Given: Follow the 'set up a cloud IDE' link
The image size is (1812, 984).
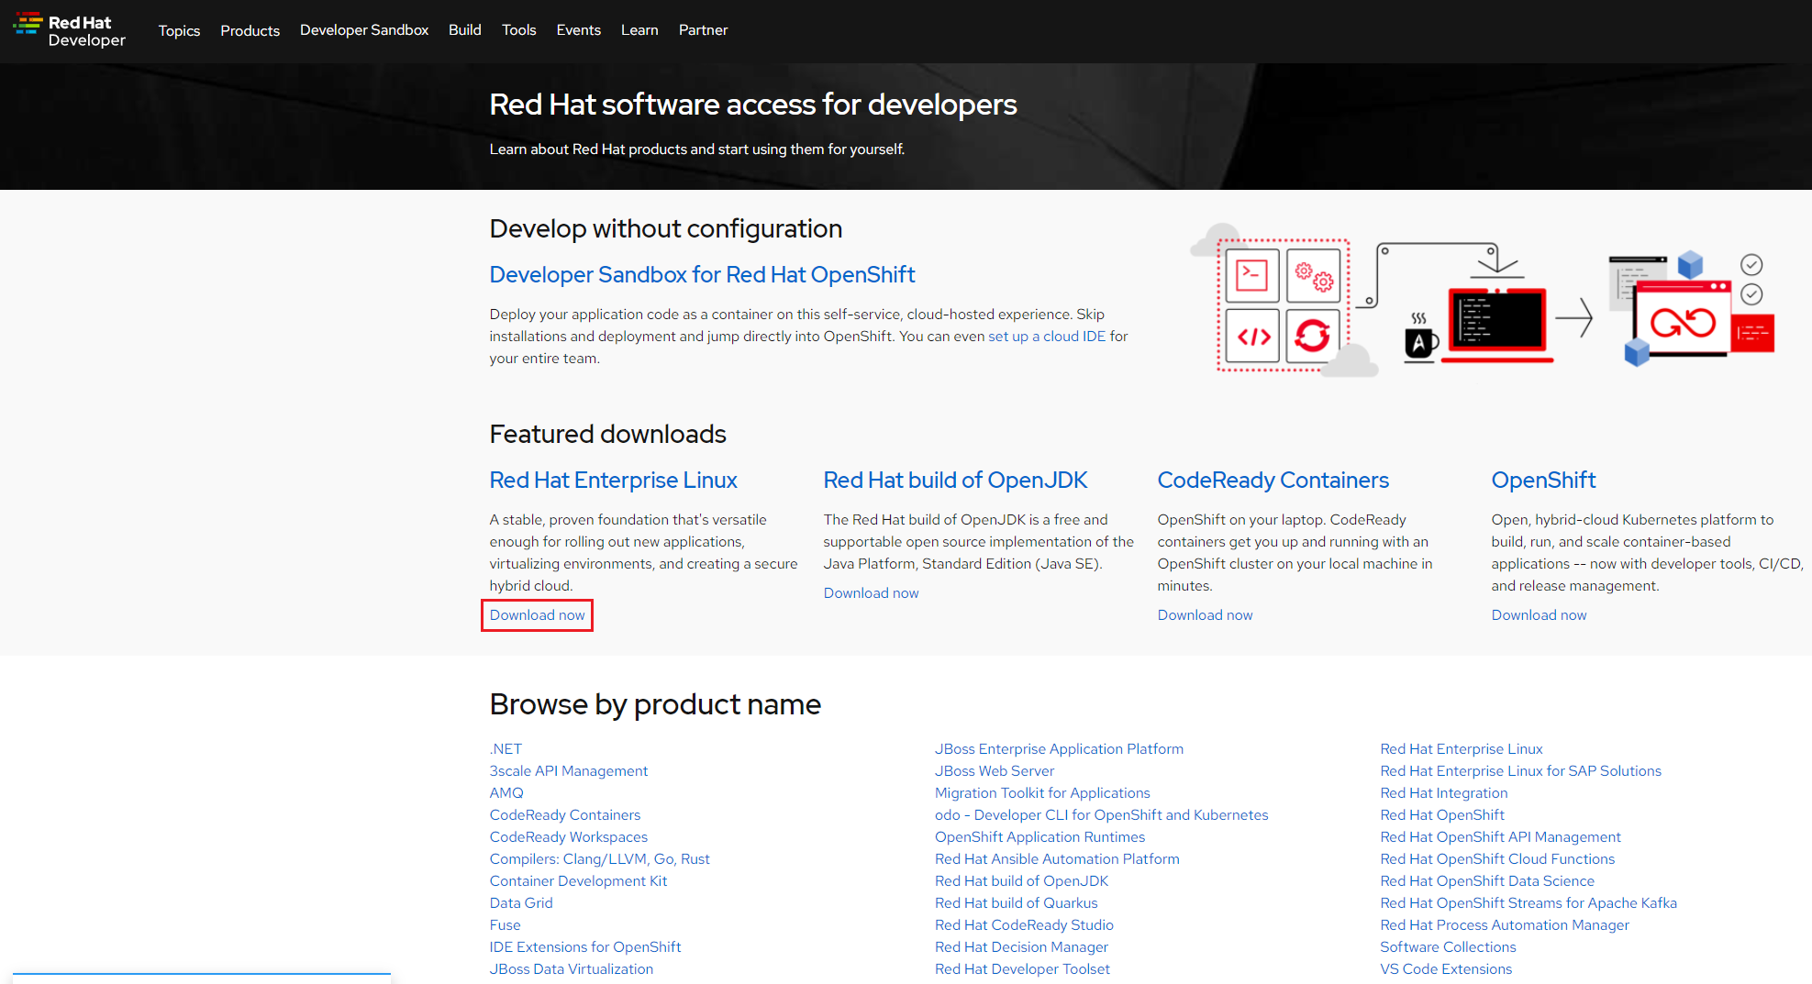Looking at the screenshot, I should (1047, 337).
